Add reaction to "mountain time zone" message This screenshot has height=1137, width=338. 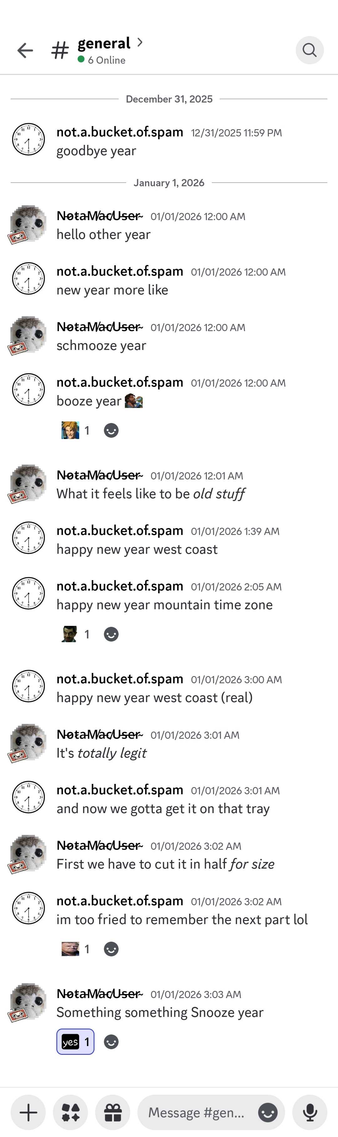coord(111,634)
